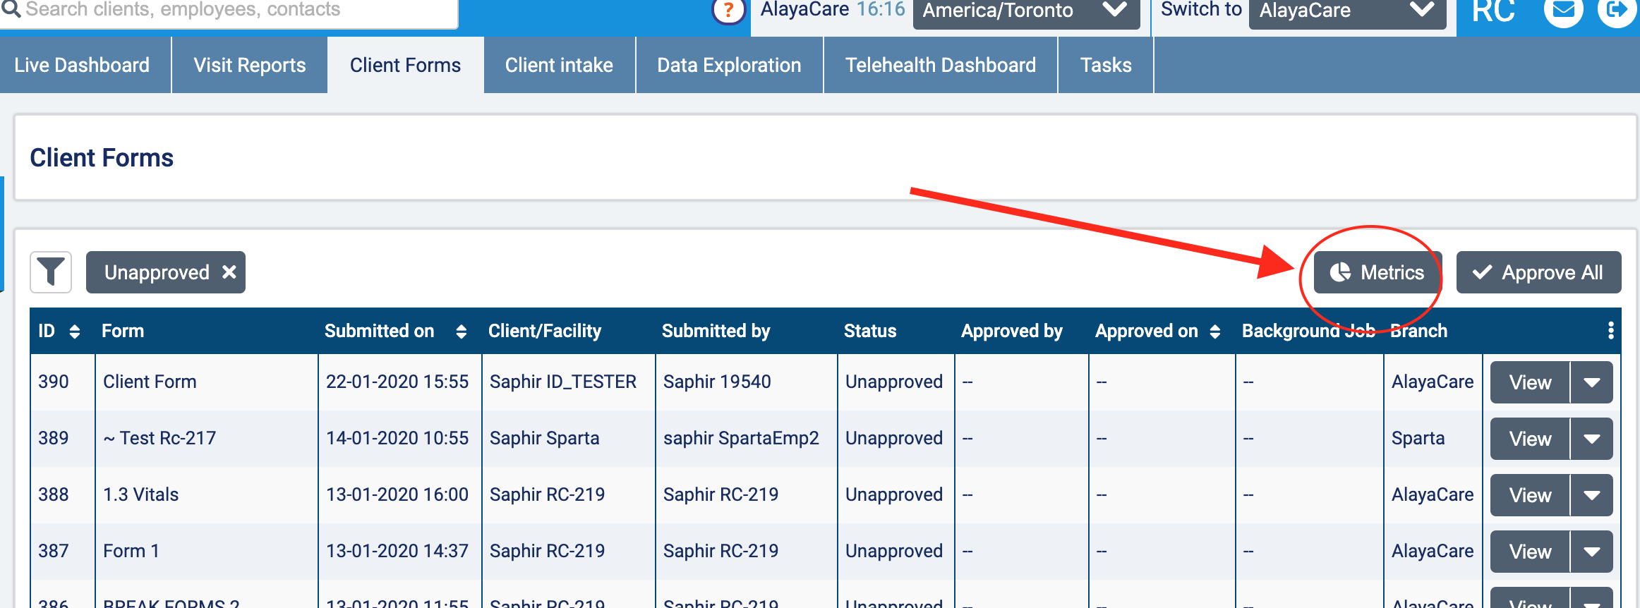This screenshot has width=1640, height=608.
Task: Sort by Approved on column
Action: pyautogui.click(x=1214, y=332)
